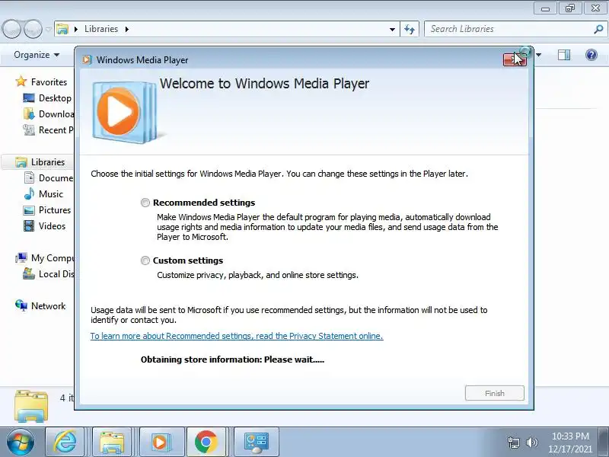The image size is (609, 457).
Task: Select Favorites in navigation pane
Action: point(49,82)
